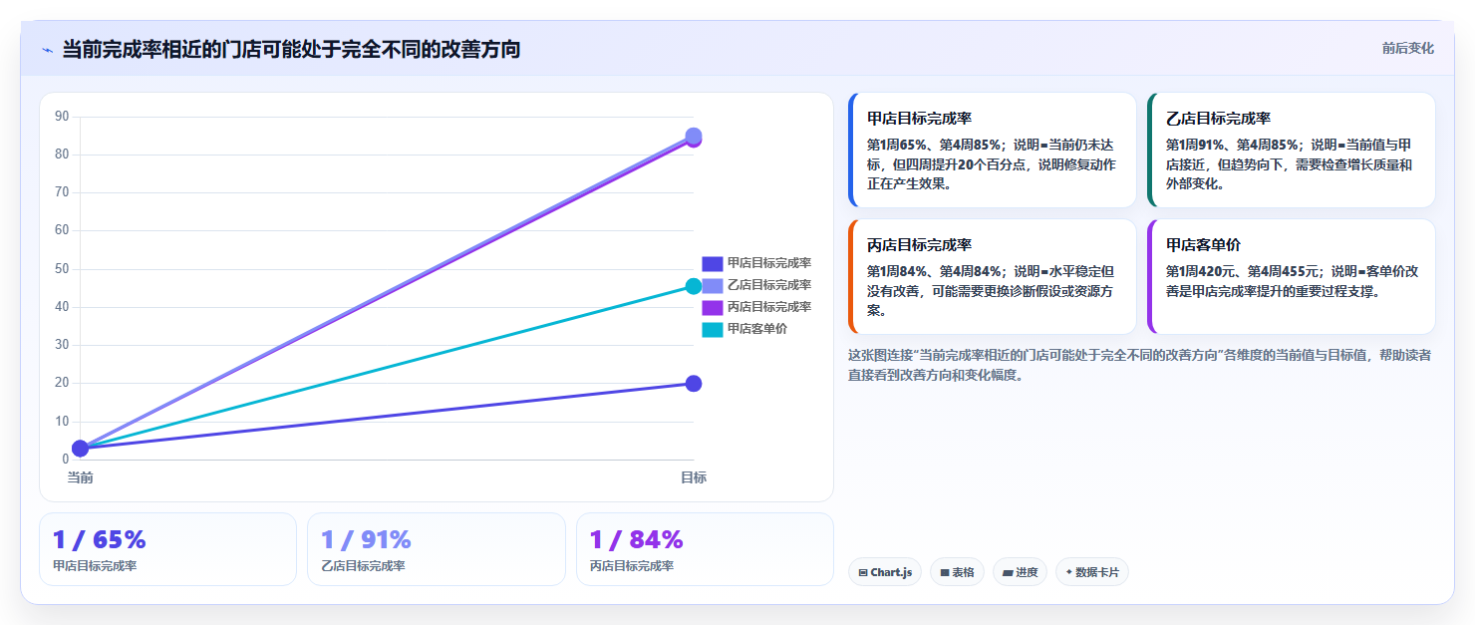The width and height of the screenshot is (1475, 625).
Task: Open the Chart.js tag
Action: tap(885, 572)
